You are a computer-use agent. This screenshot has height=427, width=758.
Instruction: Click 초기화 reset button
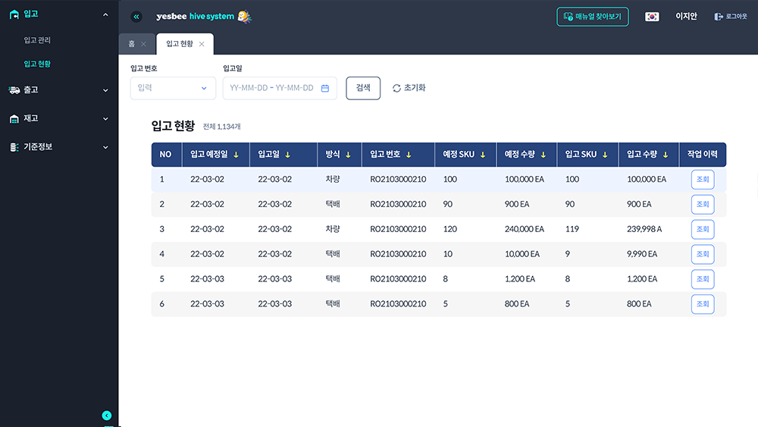point(409,88)
